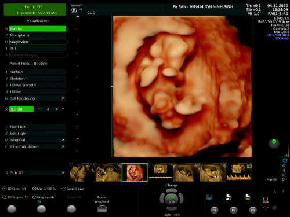
Task: Click the grayed Volume Analysis entry
Action: coord(38,55)
